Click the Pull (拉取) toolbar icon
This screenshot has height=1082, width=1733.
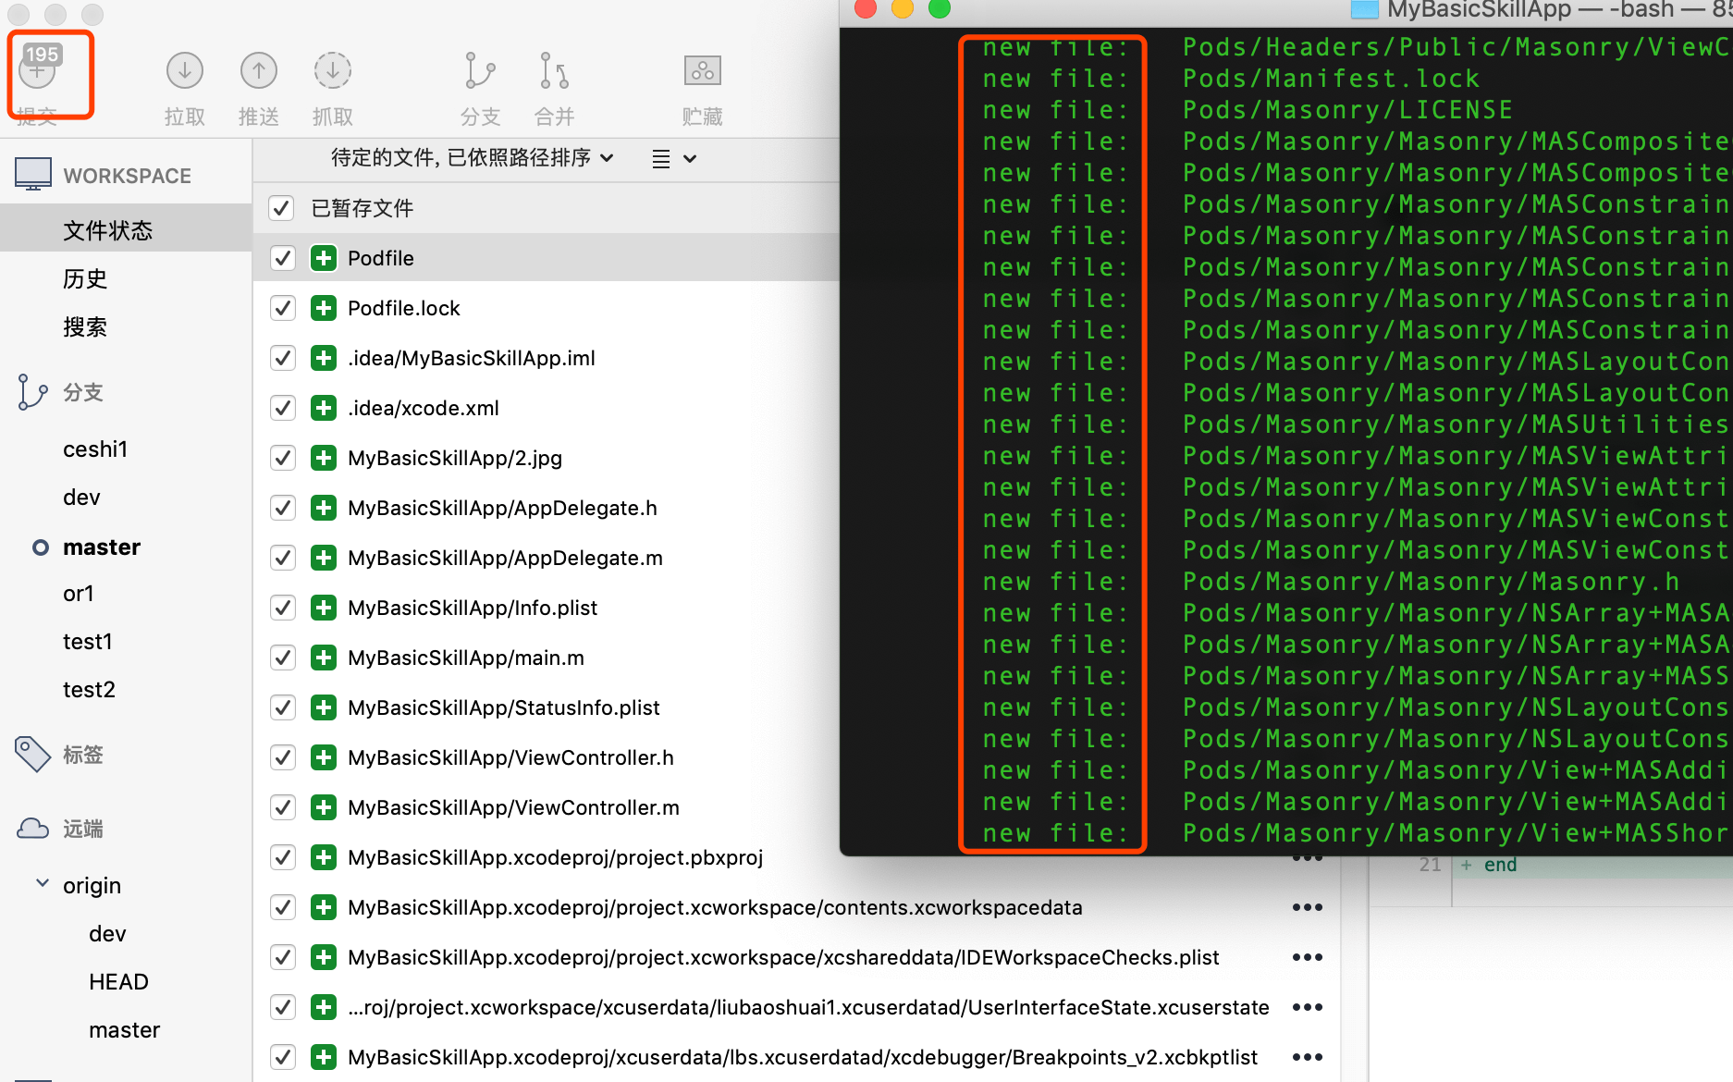click(185, 70)
